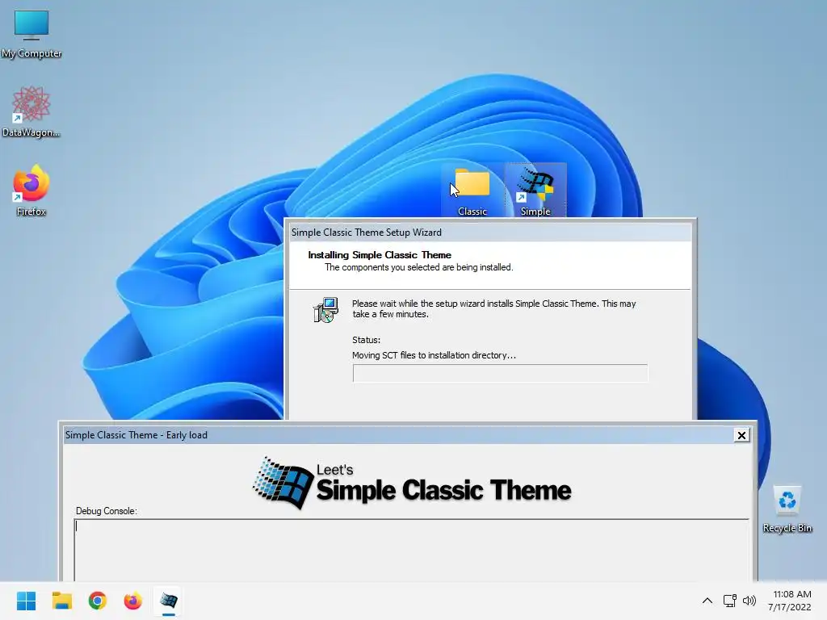Open the volume tray icon

click(x=749, y=601)
